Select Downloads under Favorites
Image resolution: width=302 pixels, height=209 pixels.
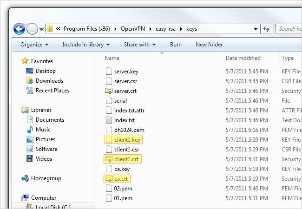(x=49, y=81)
